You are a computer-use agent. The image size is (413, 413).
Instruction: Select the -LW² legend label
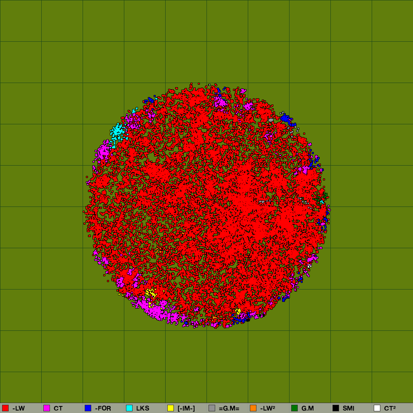coord(268,408)
